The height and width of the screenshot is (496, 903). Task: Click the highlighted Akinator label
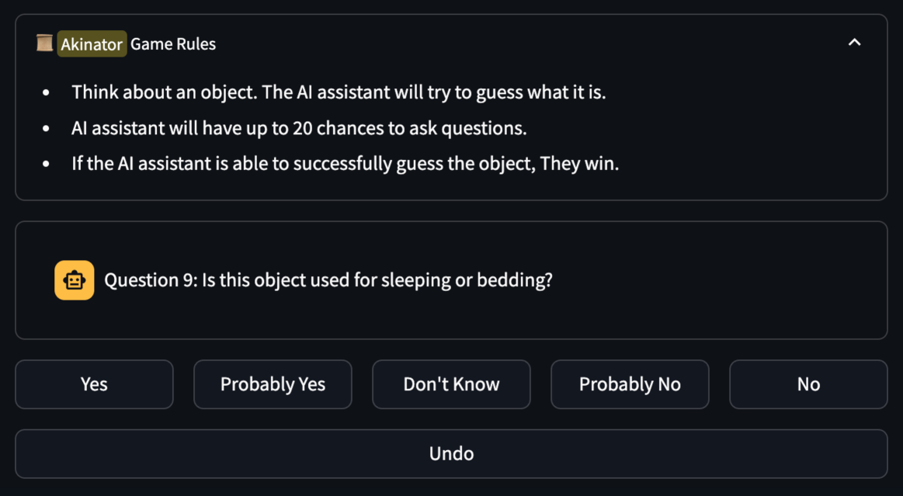[x=92, y=44]
